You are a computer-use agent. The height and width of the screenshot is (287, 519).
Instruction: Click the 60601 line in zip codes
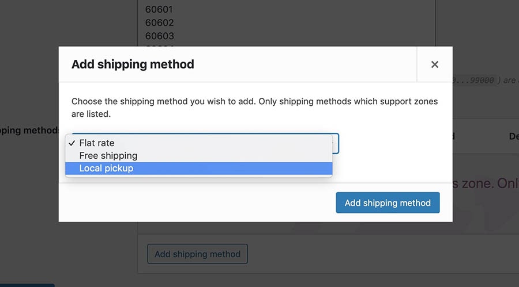click(x=160, y=10)
